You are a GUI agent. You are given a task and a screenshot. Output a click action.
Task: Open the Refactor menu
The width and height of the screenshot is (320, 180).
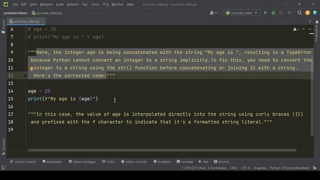pos(73,4)
